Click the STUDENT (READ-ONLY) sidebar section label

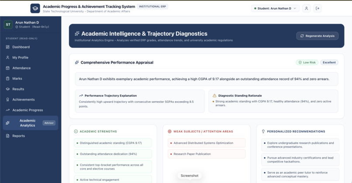point(21,38)
